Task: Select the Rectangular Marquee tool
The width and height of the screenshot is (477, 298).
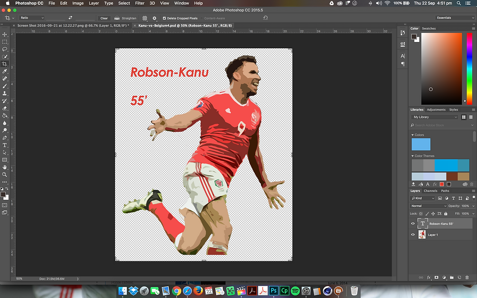Action: click(5, 41)
